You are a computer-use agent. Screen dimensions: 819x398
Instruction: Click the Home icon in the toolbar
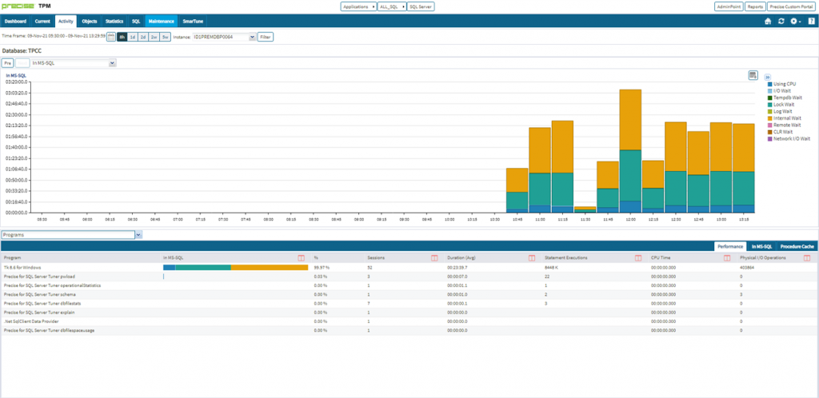(769, 22)
